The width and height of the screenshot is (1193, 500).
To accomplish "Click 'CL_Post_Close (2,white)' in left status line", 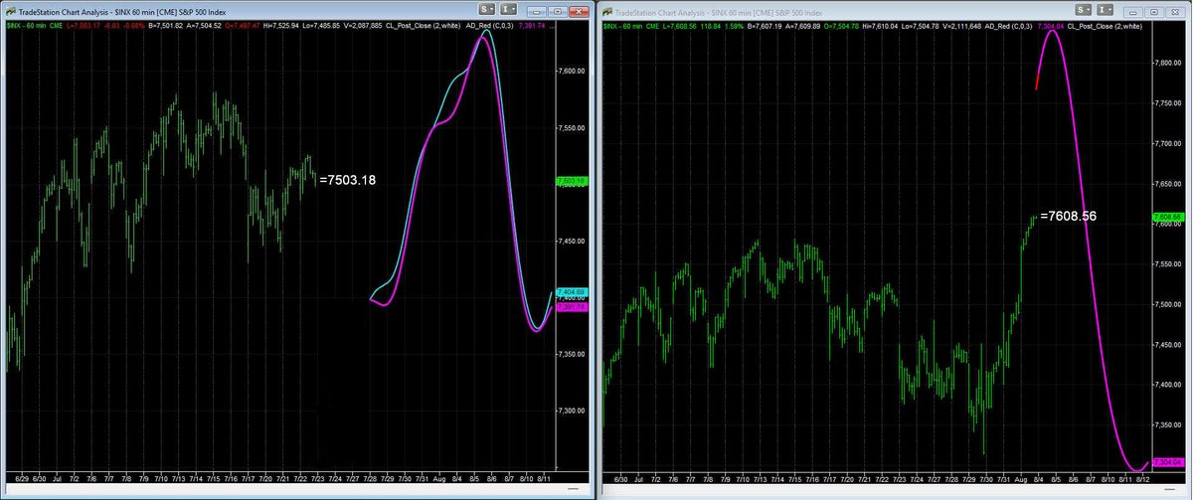I will tap(424, 25).
